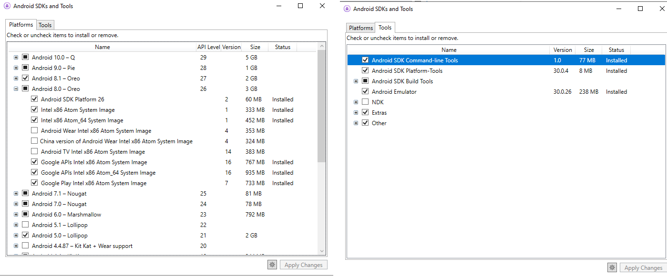This screenshot has height=276, width=667.
Task: Uncheck Google Play Intel x86 Atom System Image
Action: coord(34,183)
